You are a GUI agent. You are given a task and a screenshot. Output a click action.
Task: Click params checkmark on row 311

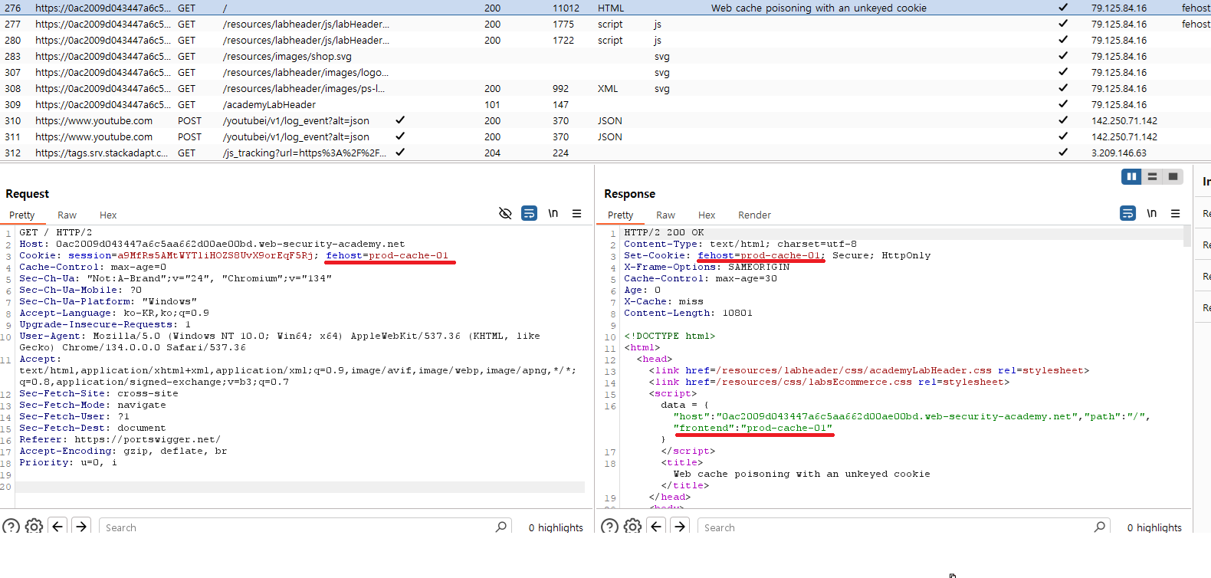400,136
